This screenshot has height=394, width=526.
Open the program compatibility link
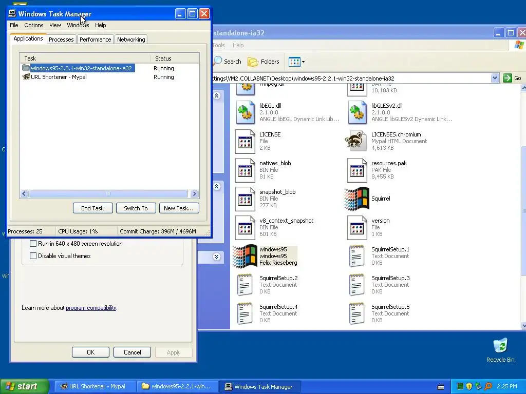pyautogui.click(x=91, y=308)
